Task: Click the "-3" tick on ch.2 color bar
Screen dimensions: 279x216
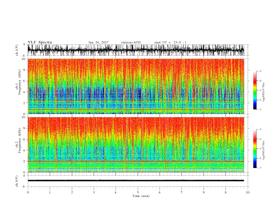Action: 260,130
